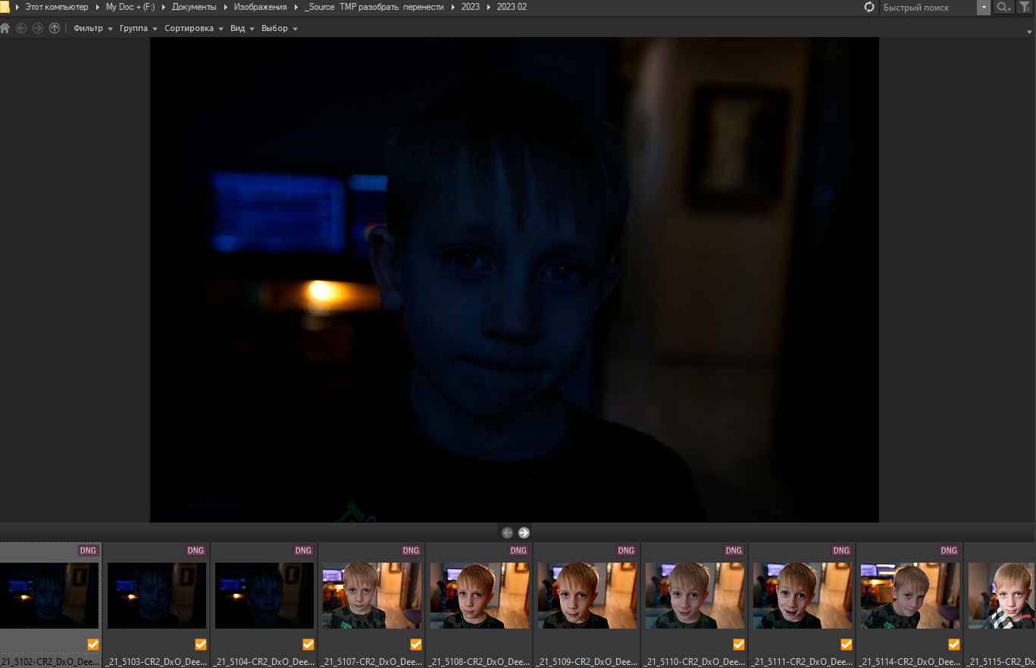Show the next image with the filmstrip arrow
The height and width of the screenshot is (668, 1036).
tap(524, 532)
